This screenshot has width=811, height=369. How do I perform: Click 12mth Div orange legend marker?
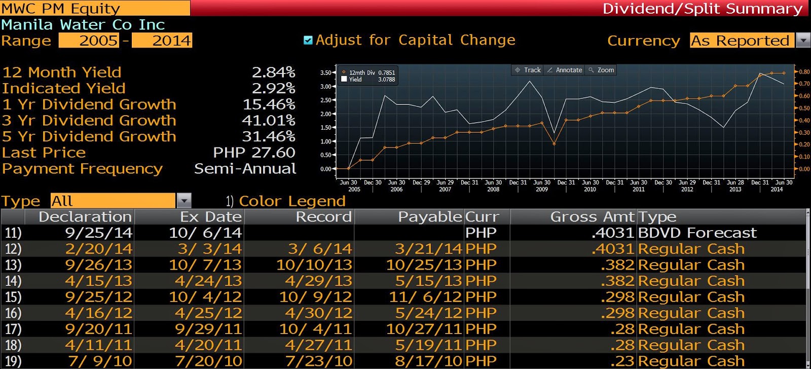pos(344,72)
